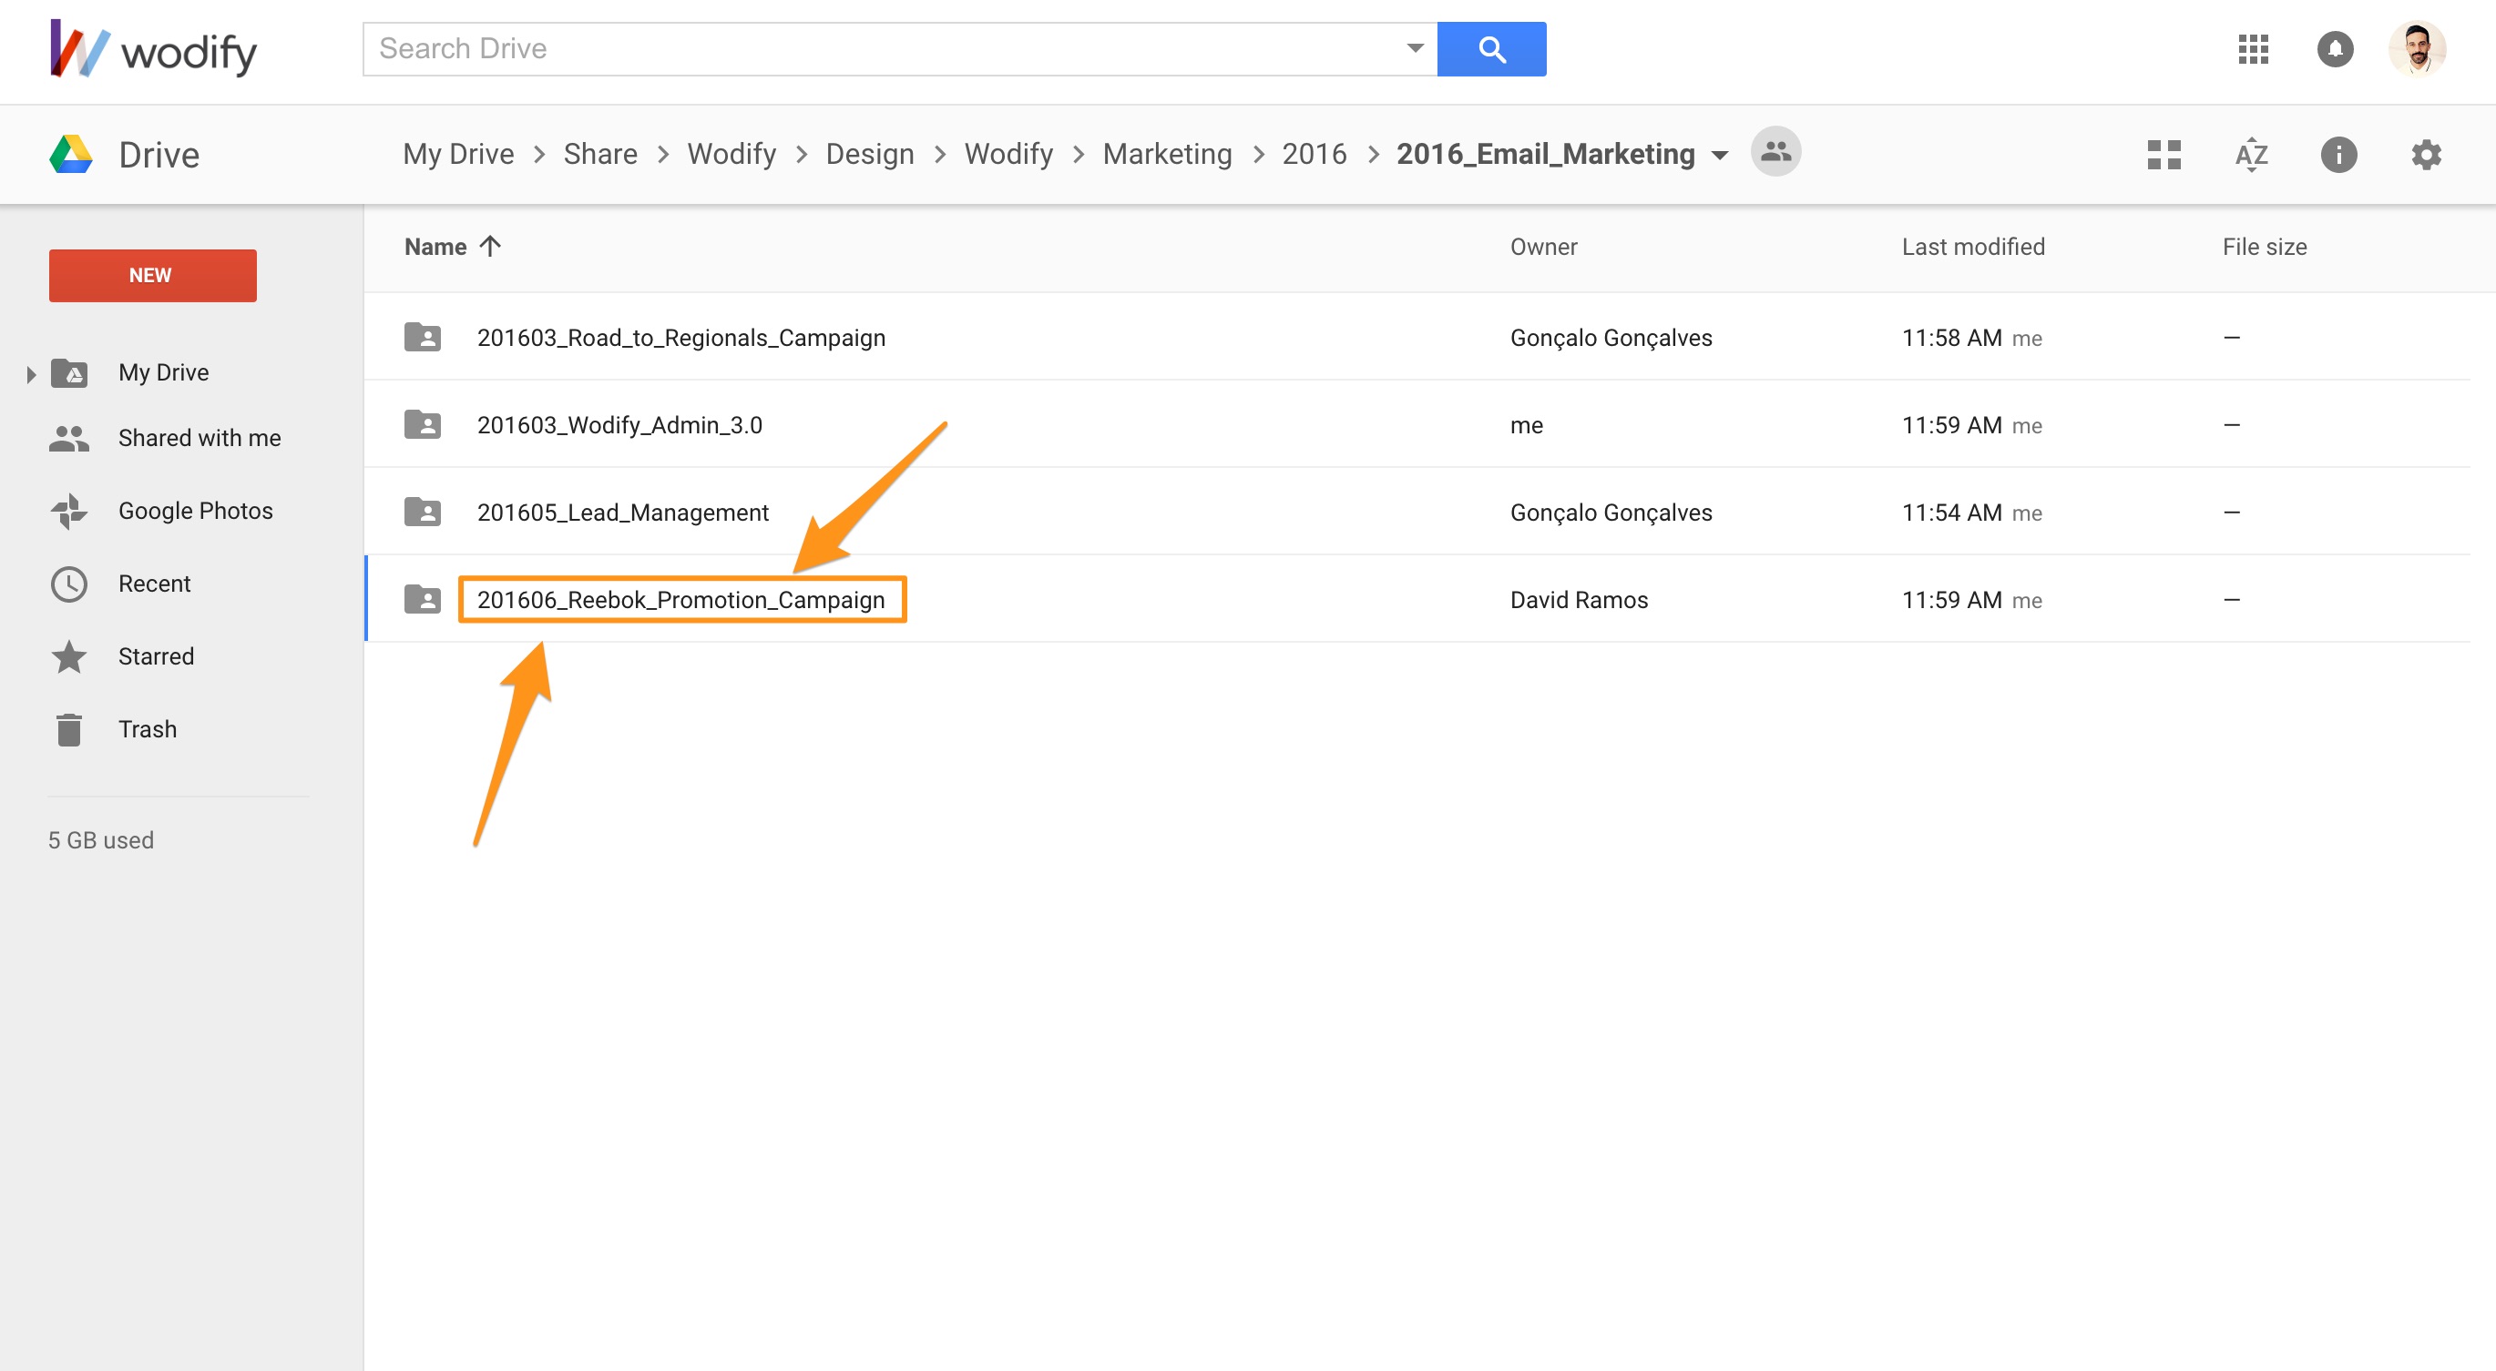Open the settings gear menu
This screenshot has height=1371, width=2496.
tap(2425, 155)
